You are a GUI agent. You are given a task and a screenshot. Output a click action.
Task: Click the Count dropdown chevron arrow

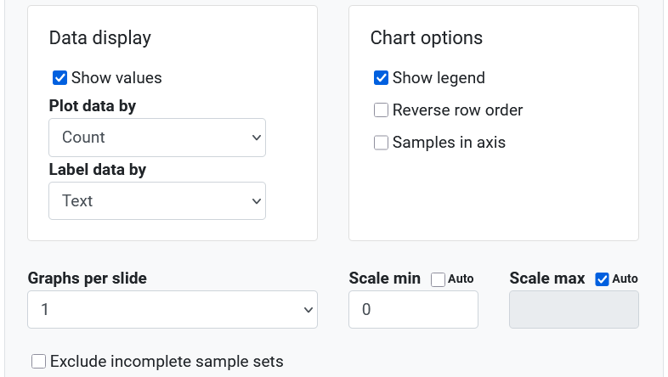click(x=257, y=138)
